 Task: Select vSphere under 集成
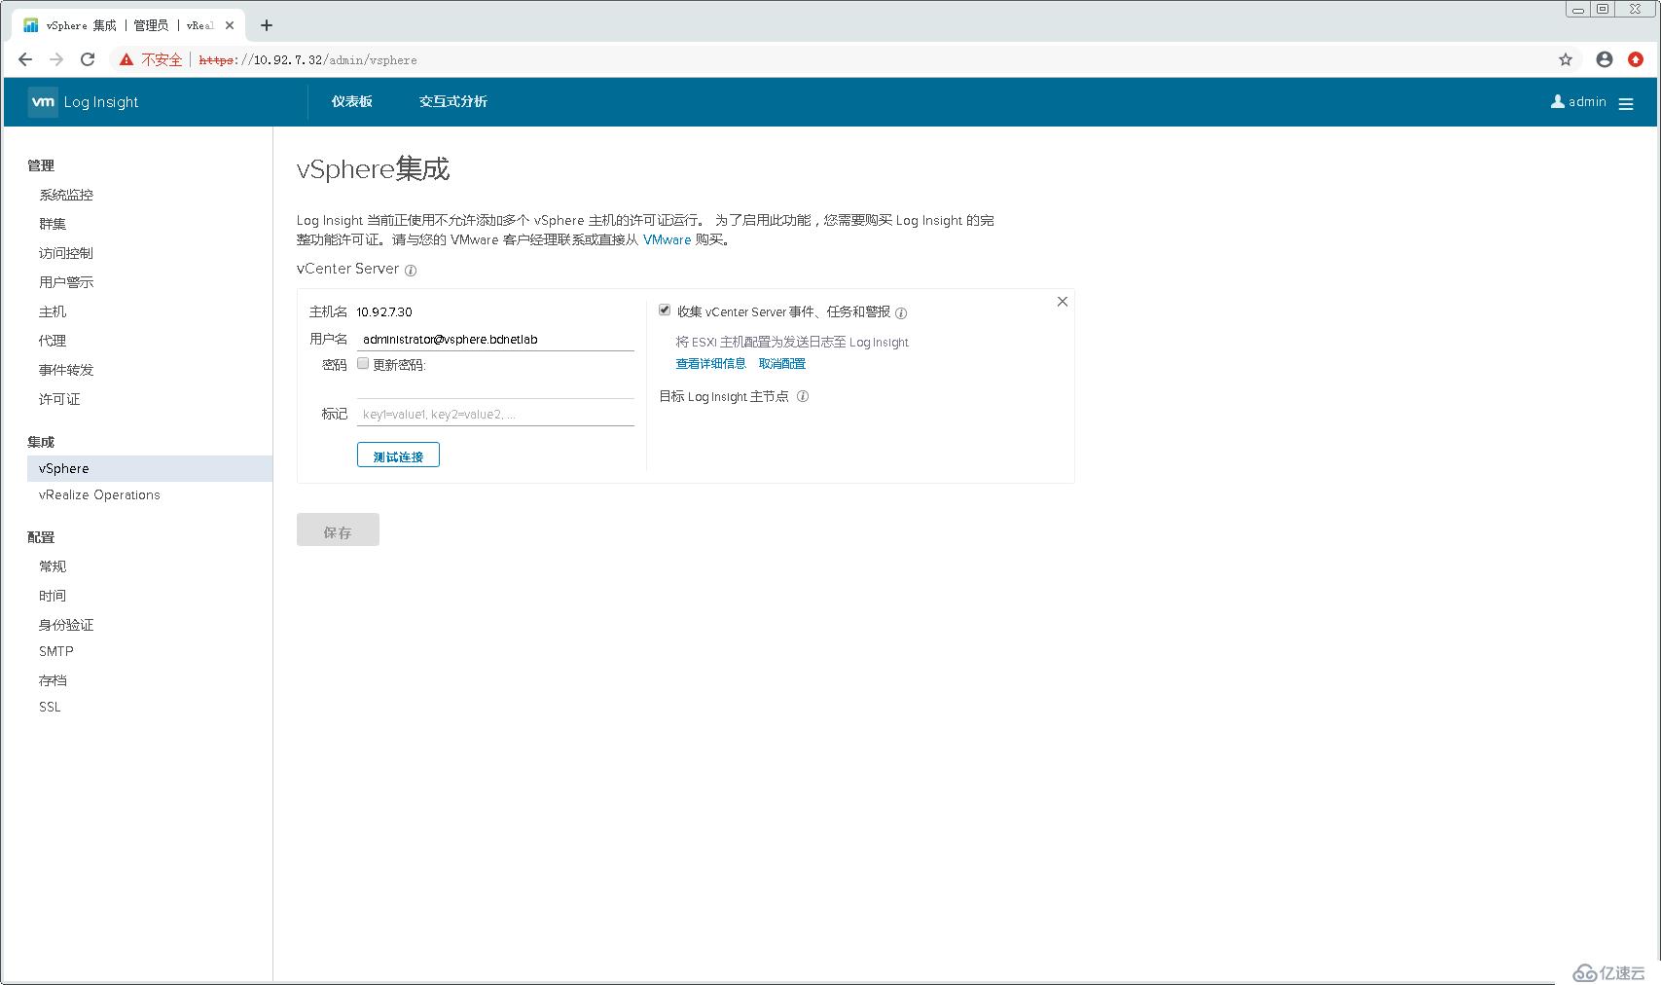coord(150,468)
